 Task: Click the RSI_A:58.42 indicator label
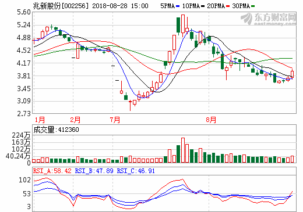point(52,171)
